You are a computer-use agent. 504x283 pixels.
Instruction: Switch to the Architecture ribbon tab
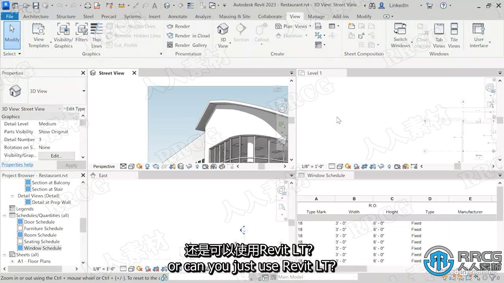[36, 17]
